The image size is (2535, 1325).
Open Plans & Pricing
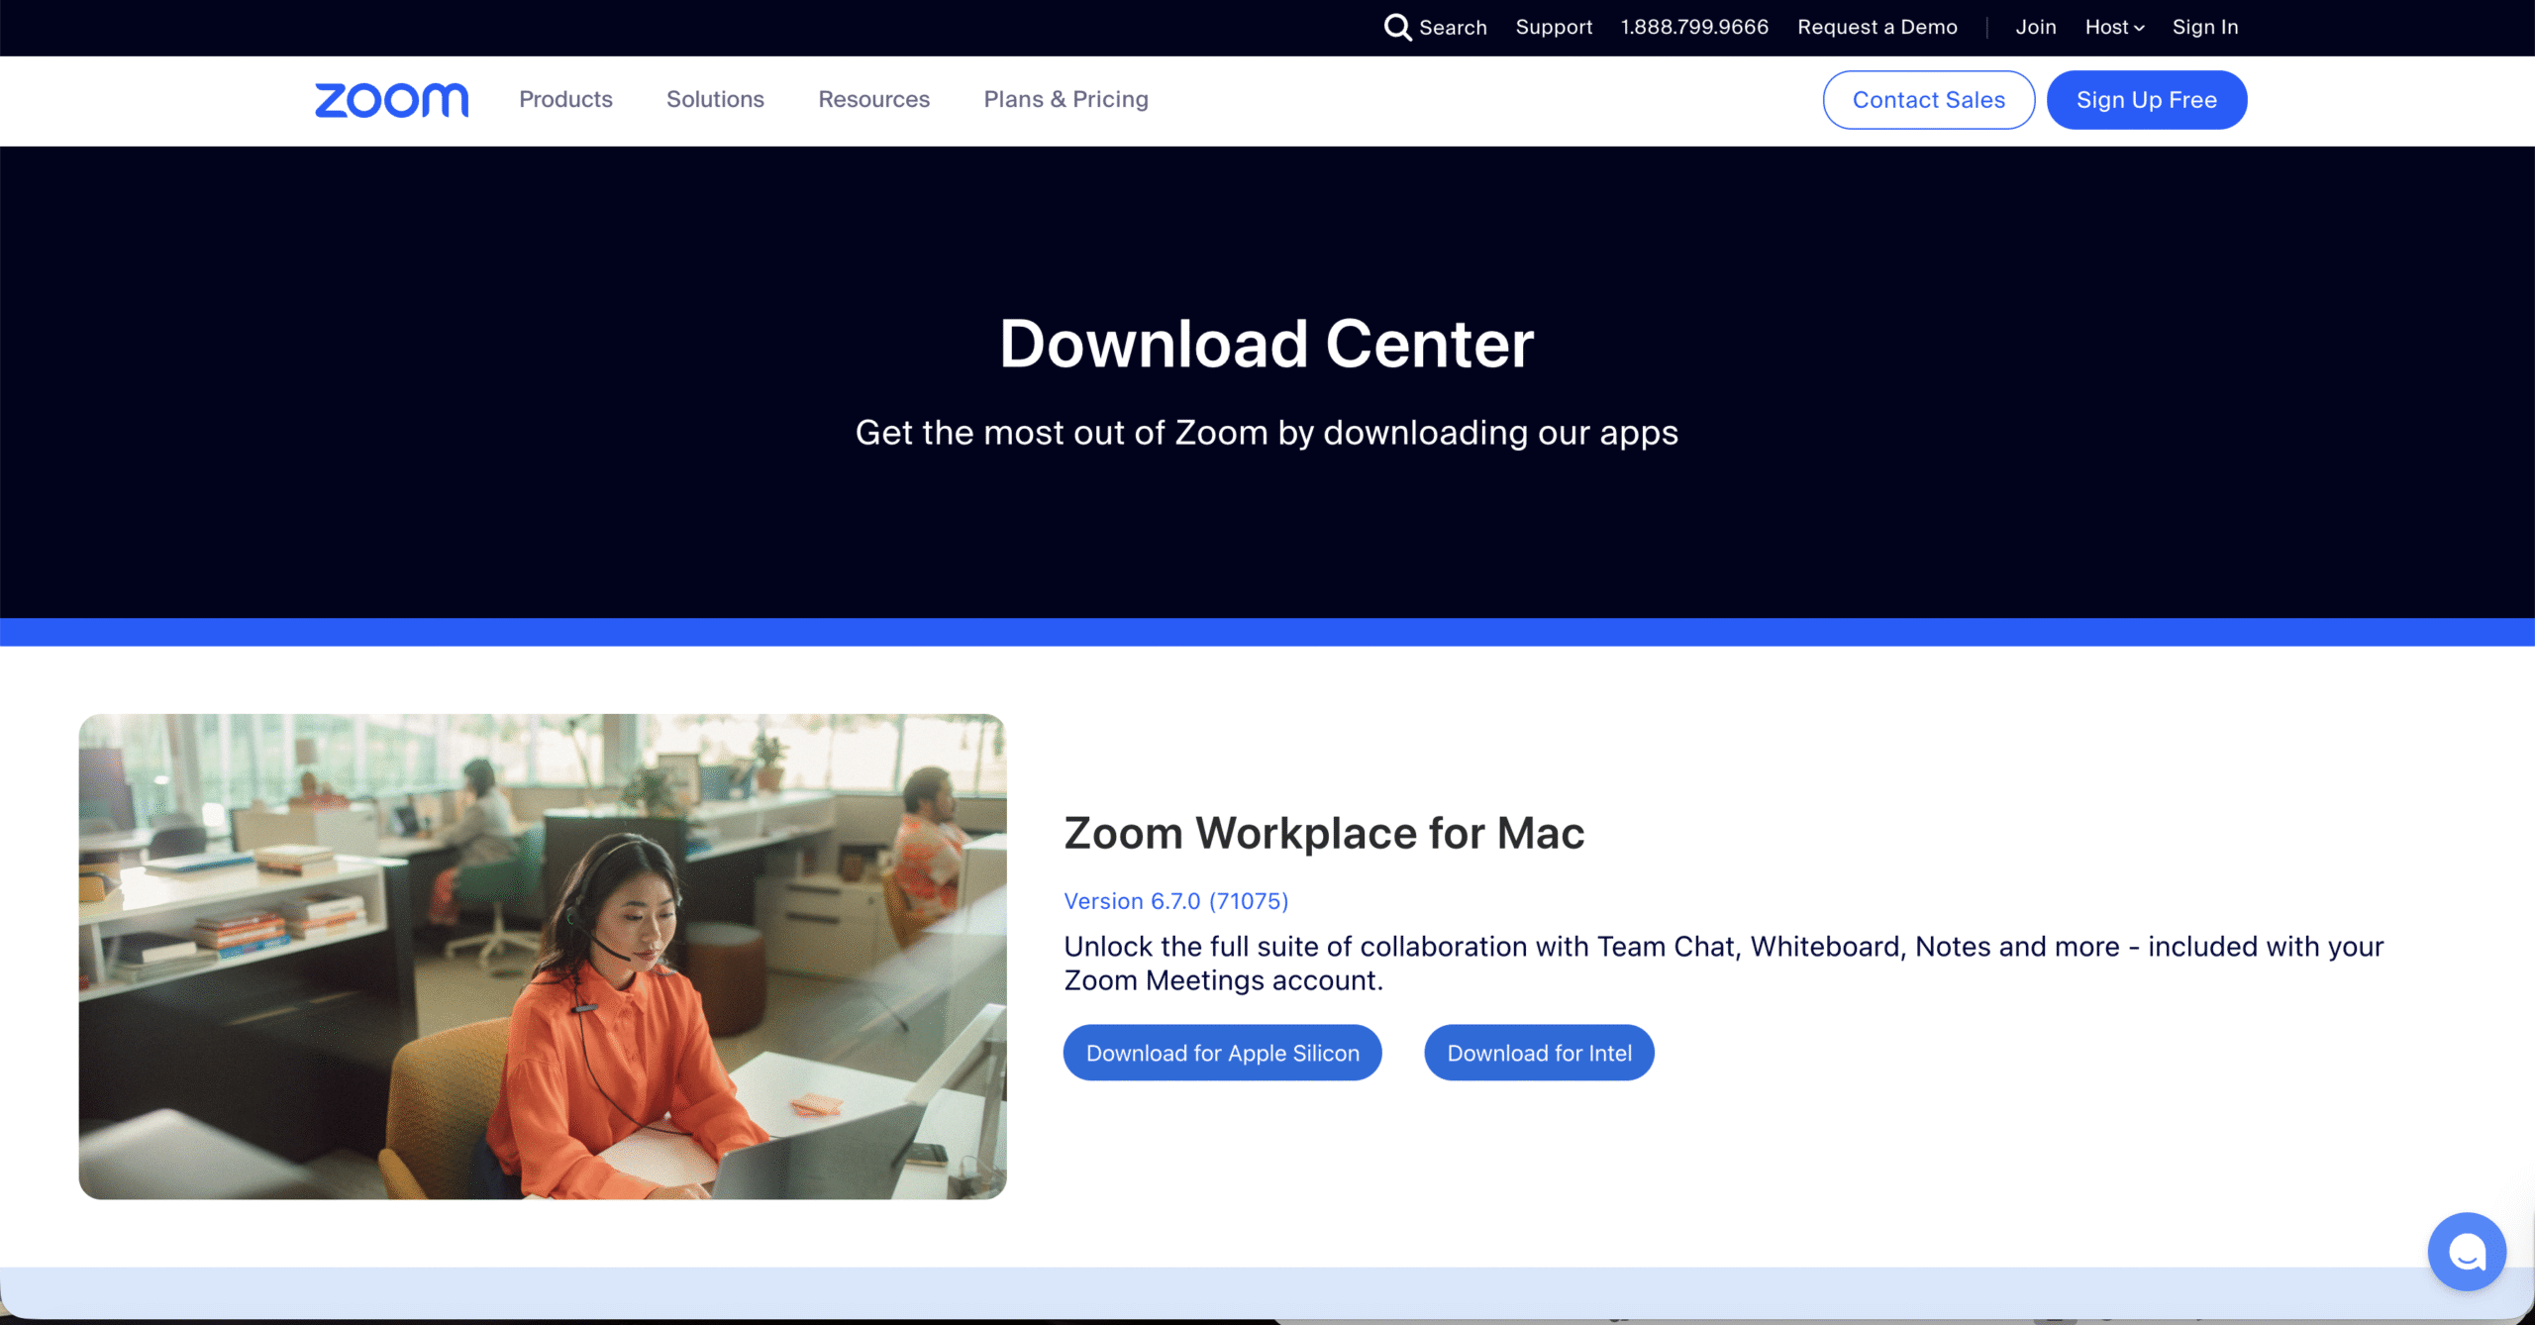coord(1065,99)
